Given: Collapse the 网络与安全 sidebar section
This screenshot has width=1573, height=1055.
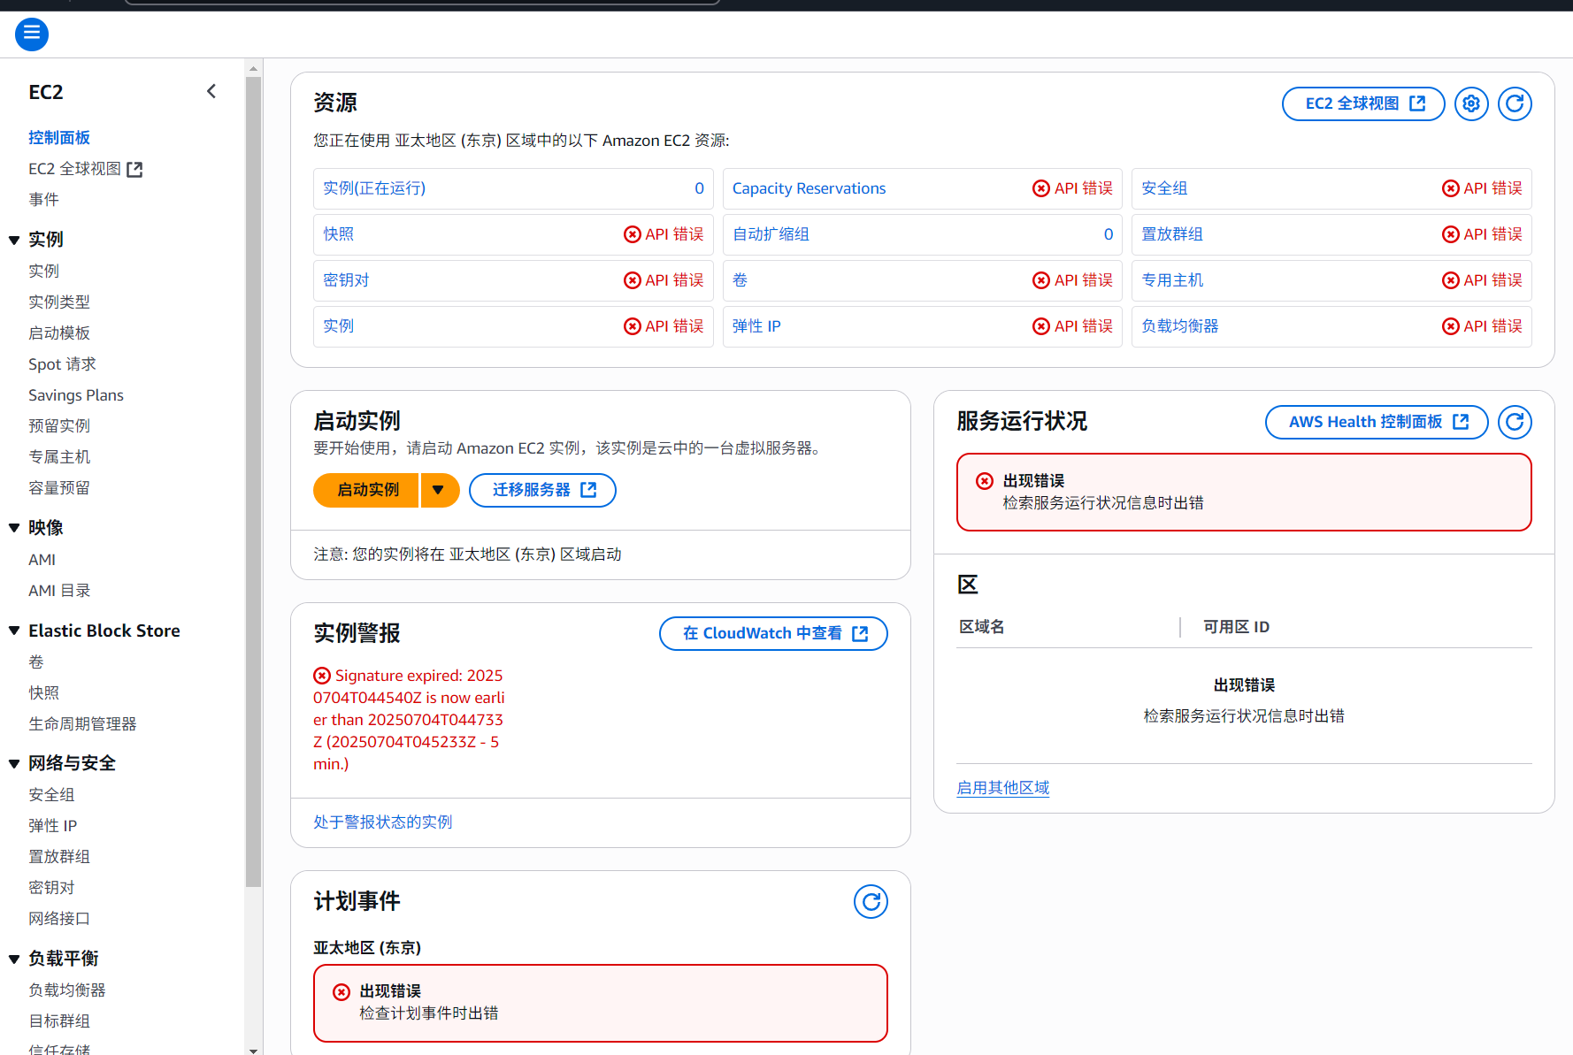Looking at the screenshot, I should coord(14,763).
